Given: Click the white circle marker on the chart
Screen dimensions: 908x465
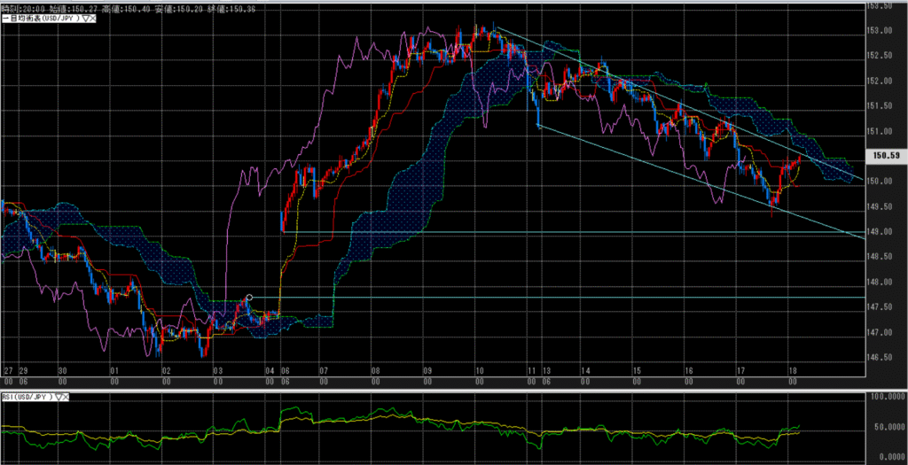Looking at the screenshot, I should coord(249,298).
